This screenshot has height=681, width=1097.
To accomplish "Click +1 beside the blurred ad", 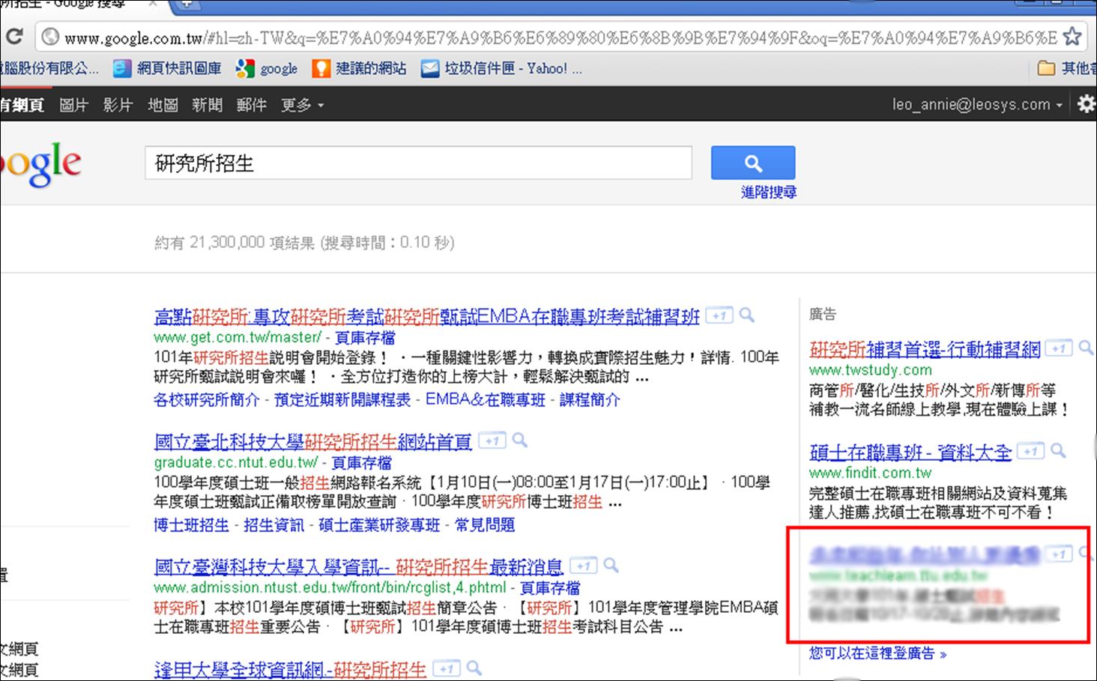I will click(x=1059, y=554).
